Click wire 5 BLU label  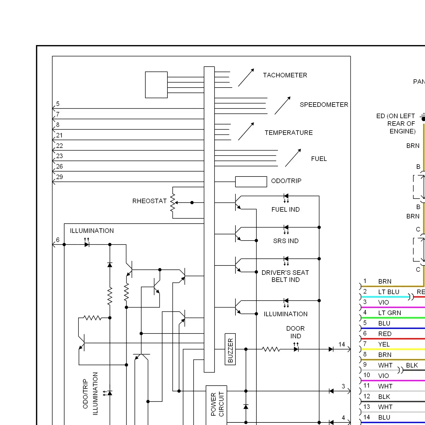pos(384,323)
